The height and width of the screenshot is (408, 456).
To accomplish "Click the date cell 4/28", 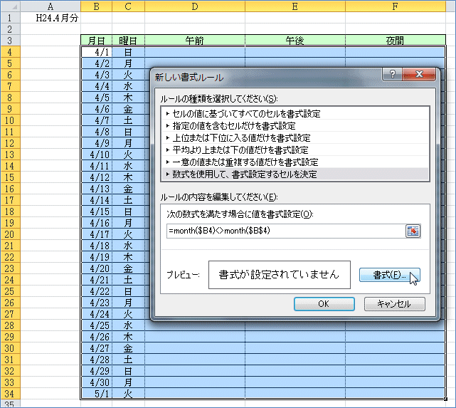I will coord(96,360).
